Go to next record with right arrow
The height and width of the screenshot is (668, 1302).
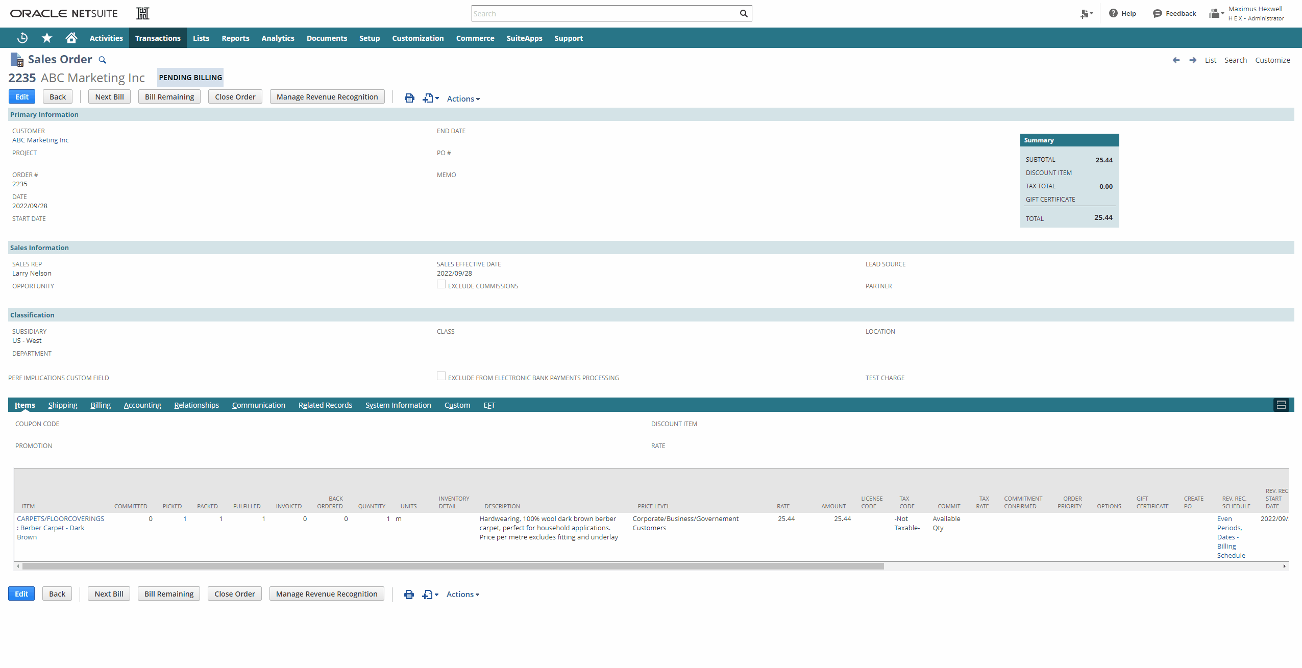coord(1193,60)
